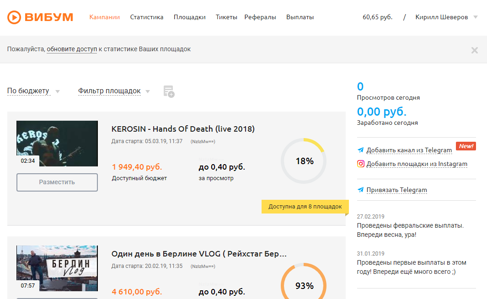Dismiss the access update notification
The width and height of the screenshot is (487, 299).
pyautogui.click(x=474, y=50)
